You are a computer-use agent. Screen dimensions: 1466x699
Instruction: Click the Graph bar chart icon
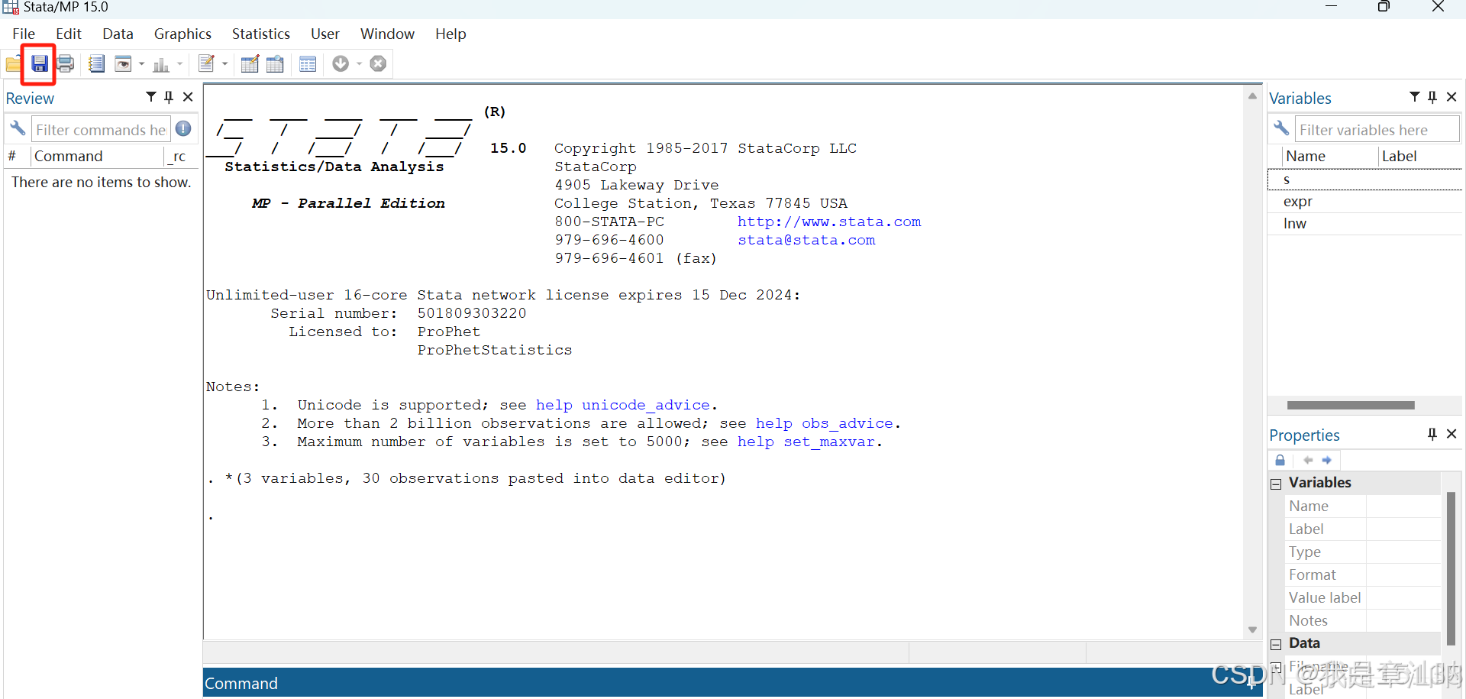161,64
